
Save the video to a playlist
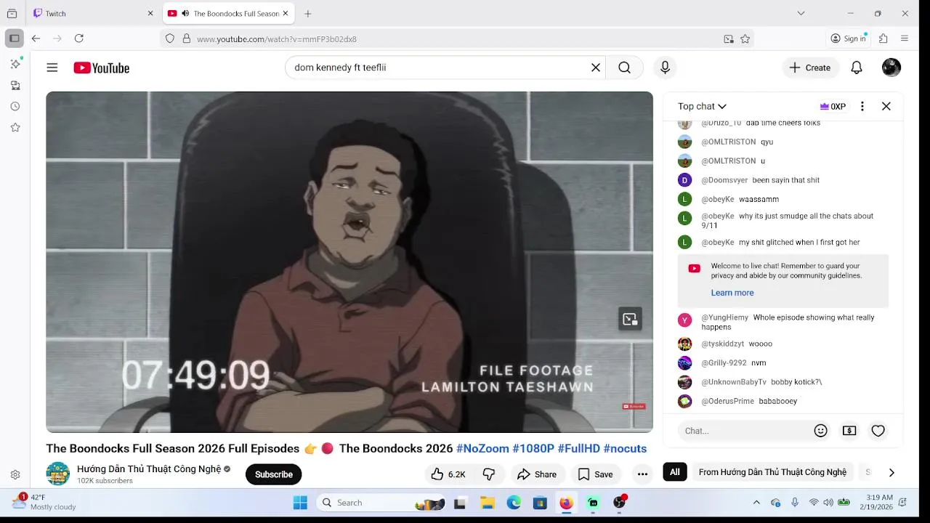click(x=595, y=474)
